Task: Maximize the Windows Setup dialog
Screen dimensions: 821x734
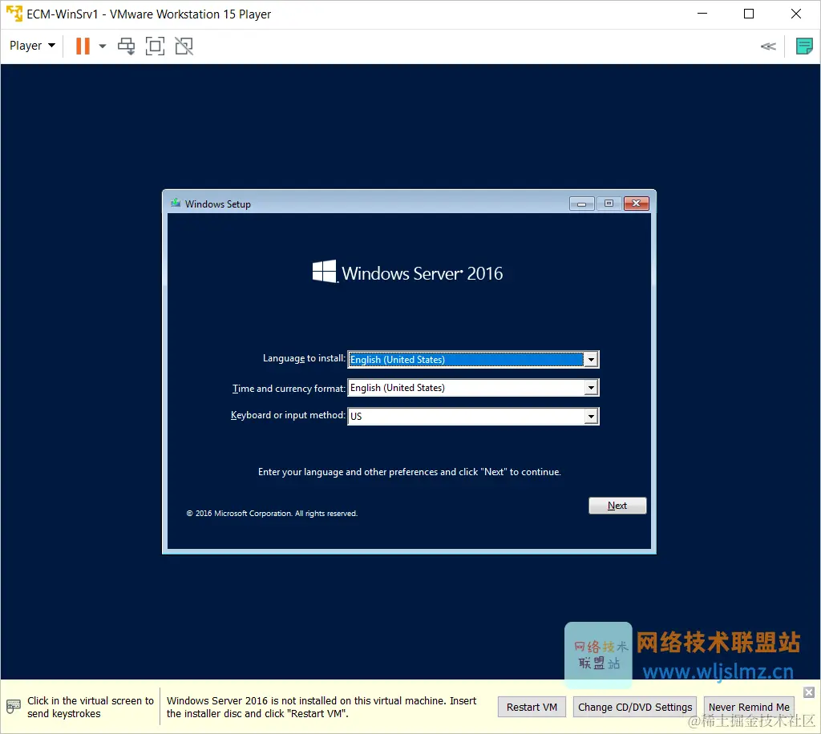Action: coord(609,204)
